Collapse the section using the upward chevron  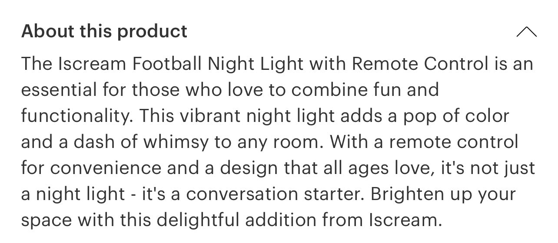pos(526,32)
